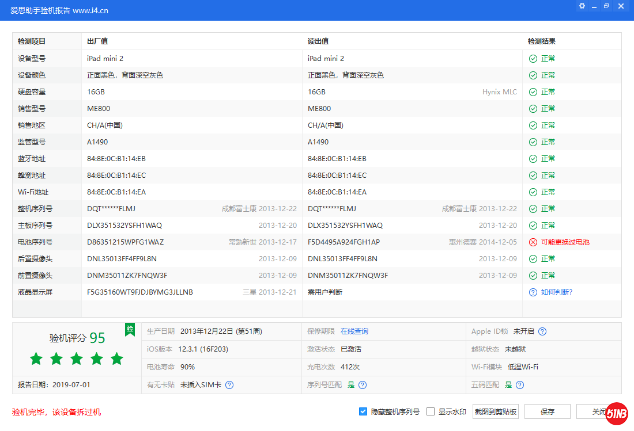Click the 51NB watermark logo
Image resolution: width=634 pixels, height=431 pixels.
(x=616, y=414)
